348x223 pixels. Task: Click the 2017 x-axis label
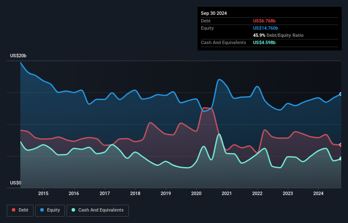point(105,193)
